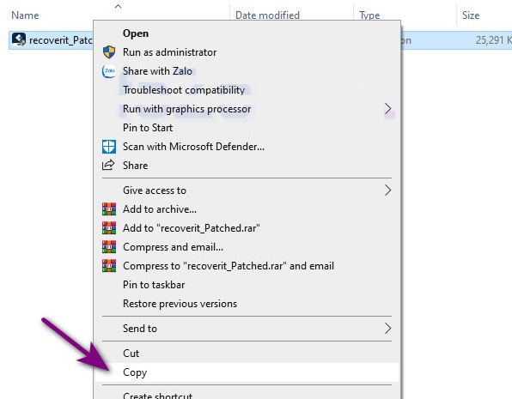This screenshot has width=512, height=399.
Task: Select Troubleshoot compatibility
Action: click(x=247, y=90)
